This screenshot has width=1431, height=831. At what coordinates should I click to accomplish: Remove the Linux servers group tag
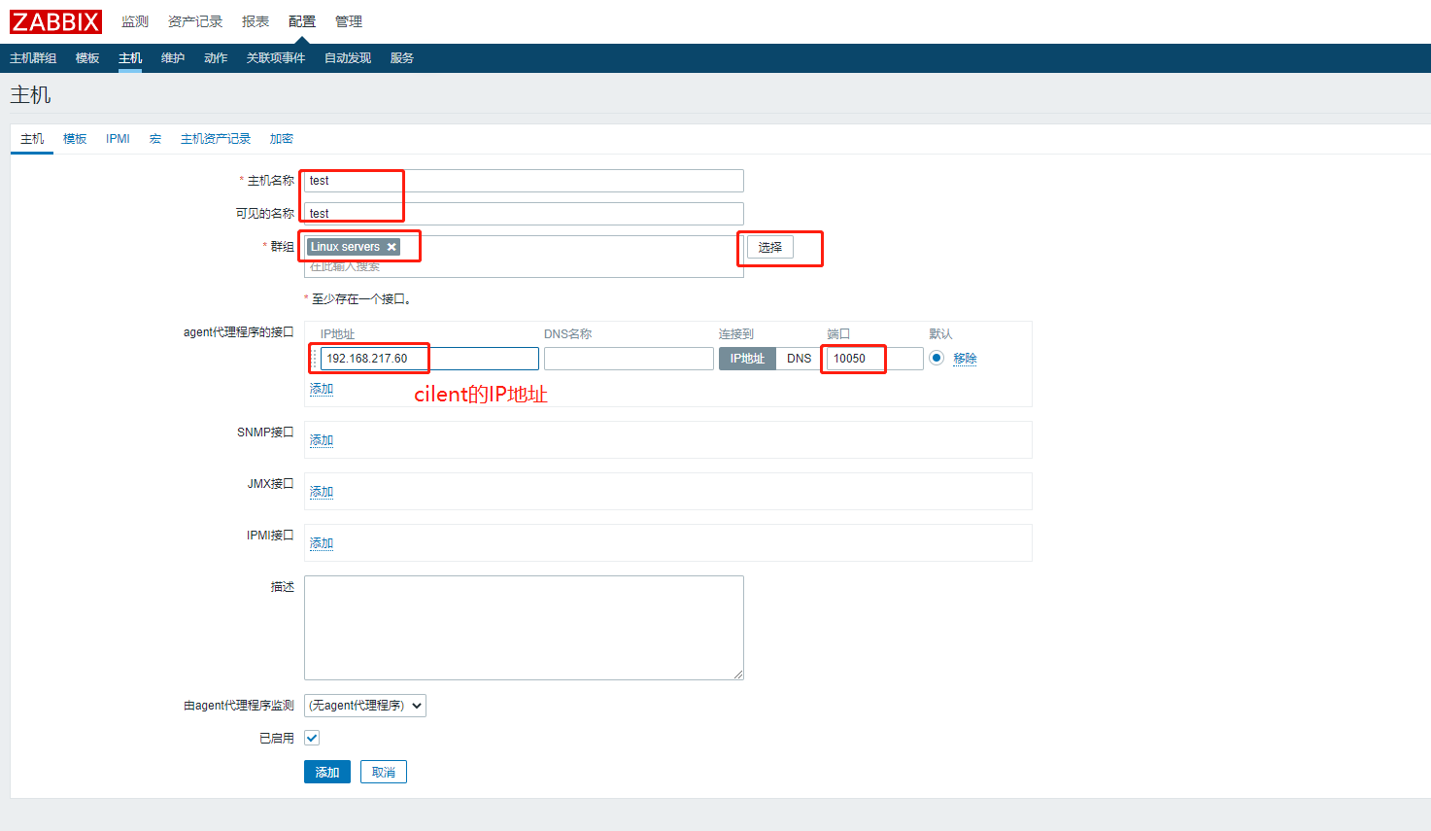392,247
